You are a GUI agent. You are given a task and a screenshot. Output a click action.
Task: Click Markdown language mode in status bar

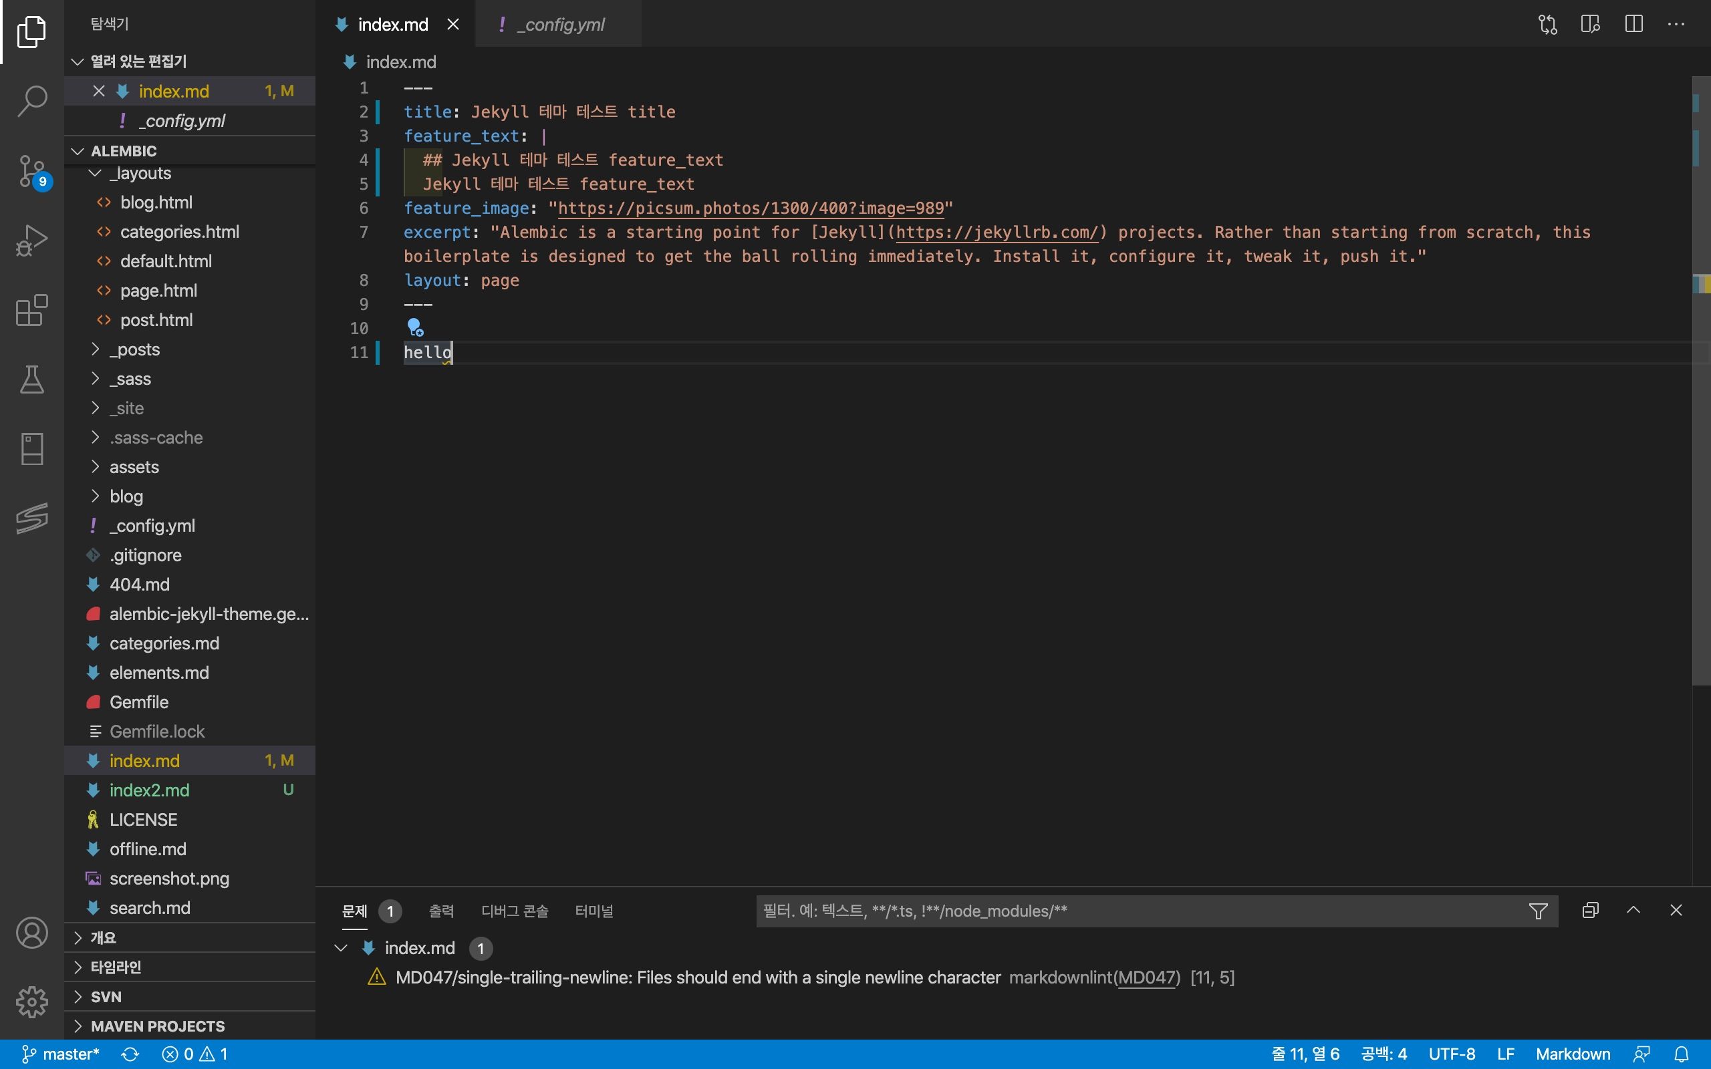(x=1573, y=1054)
